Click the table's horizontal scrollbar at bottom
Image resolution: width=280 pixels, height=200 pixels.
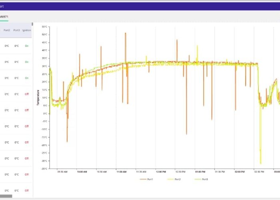(x=6, y=196)
